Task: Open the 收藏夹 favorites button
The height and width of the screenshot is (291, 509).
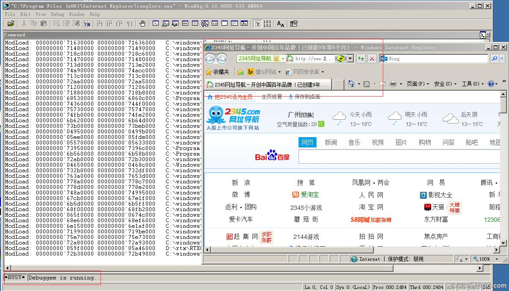Action: click(217, 72)
